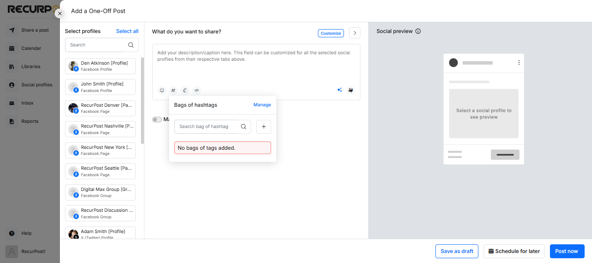Open the Inbox section
Screen dimensions: 592x263
[27, 103]
